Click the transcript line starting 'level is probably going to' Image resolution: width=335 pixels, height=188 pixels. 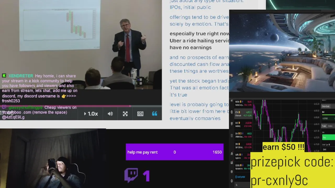[199, 105]
